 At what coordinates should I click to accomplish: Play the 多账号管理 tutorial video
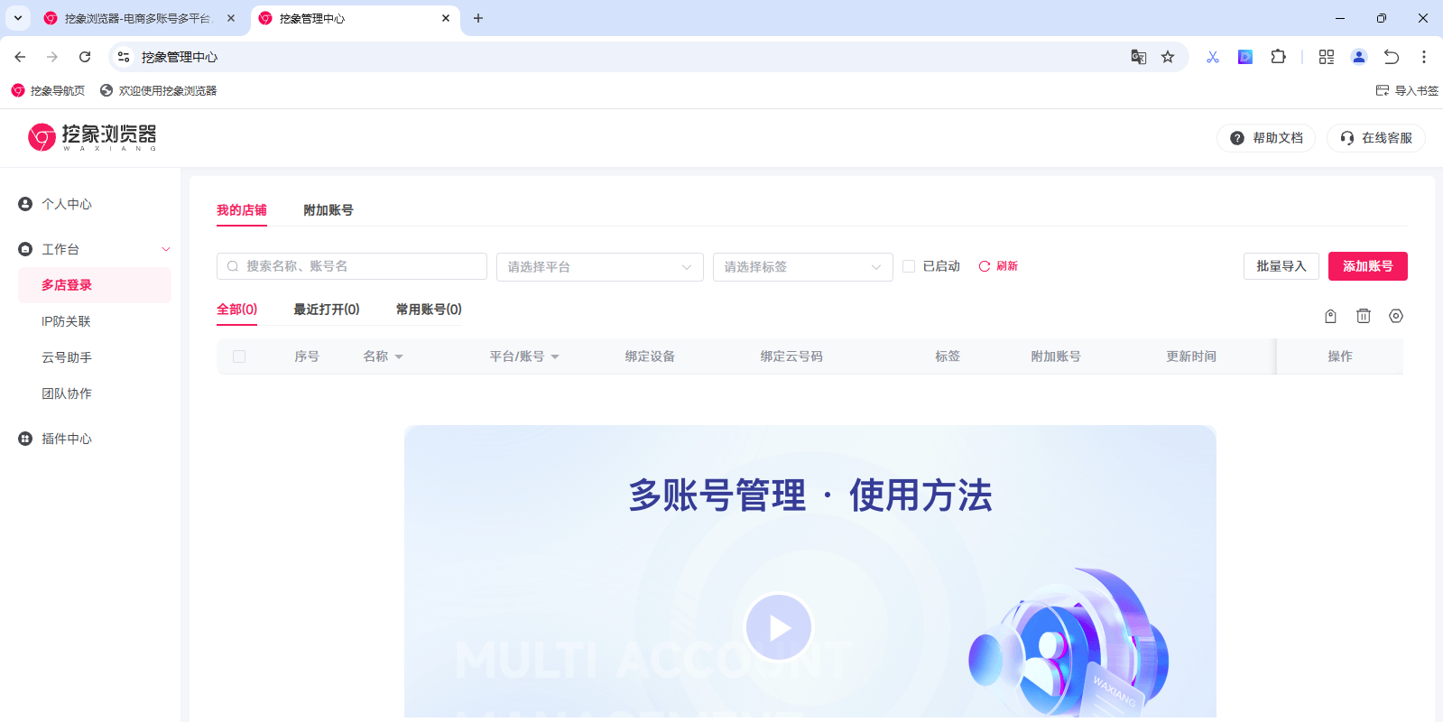point(779,627)
